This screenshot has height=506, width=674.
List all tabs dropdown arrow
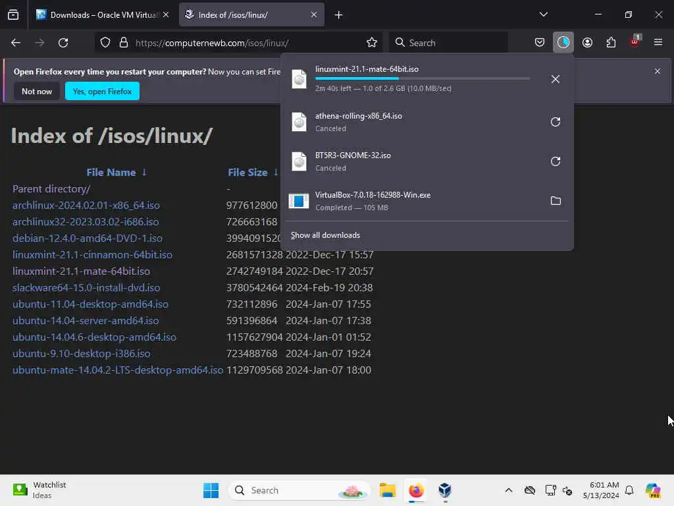[x=543, y=14]
